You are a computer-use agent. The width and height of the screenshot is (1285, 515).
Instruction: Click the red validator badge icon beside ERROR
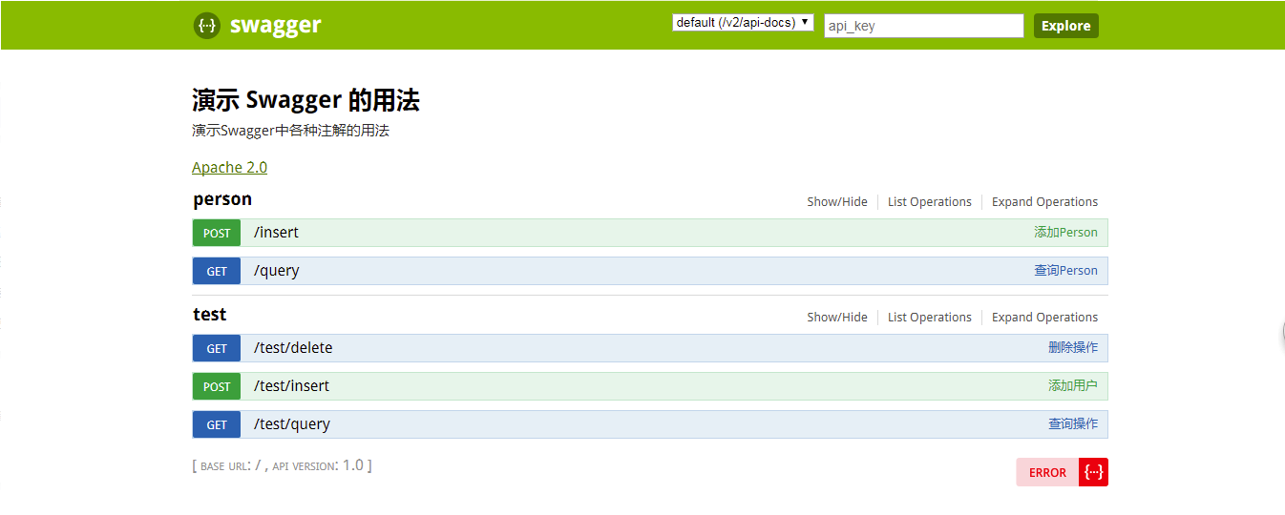[x=1093, y=472]
